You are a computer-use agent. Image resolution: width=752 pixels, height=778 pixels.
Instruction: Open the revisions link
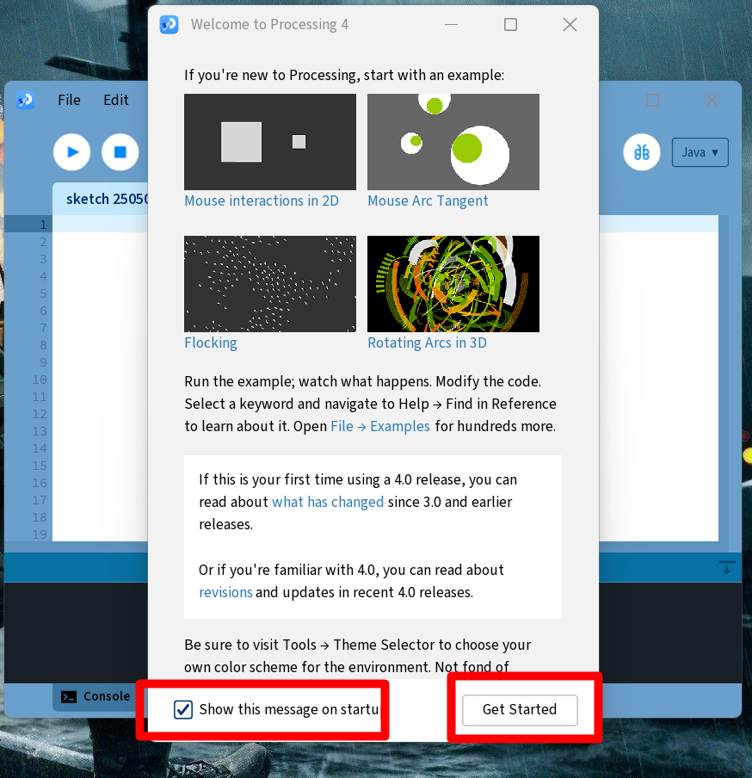[225, 592]
